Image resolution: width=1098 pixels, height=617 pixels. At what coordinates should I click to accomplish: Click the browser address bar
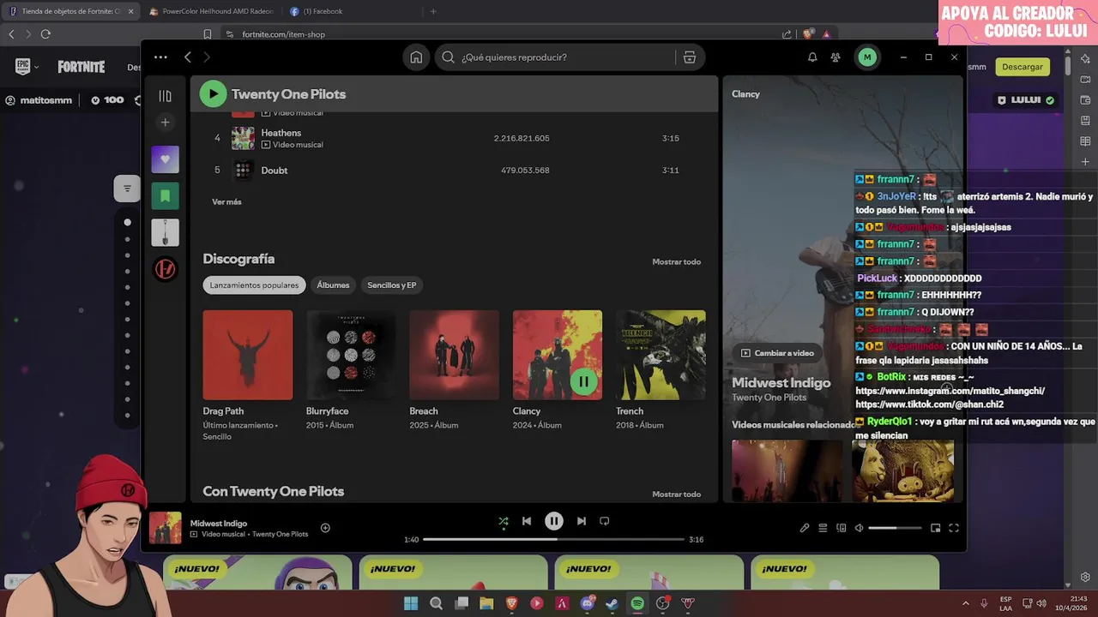point(498,34)
